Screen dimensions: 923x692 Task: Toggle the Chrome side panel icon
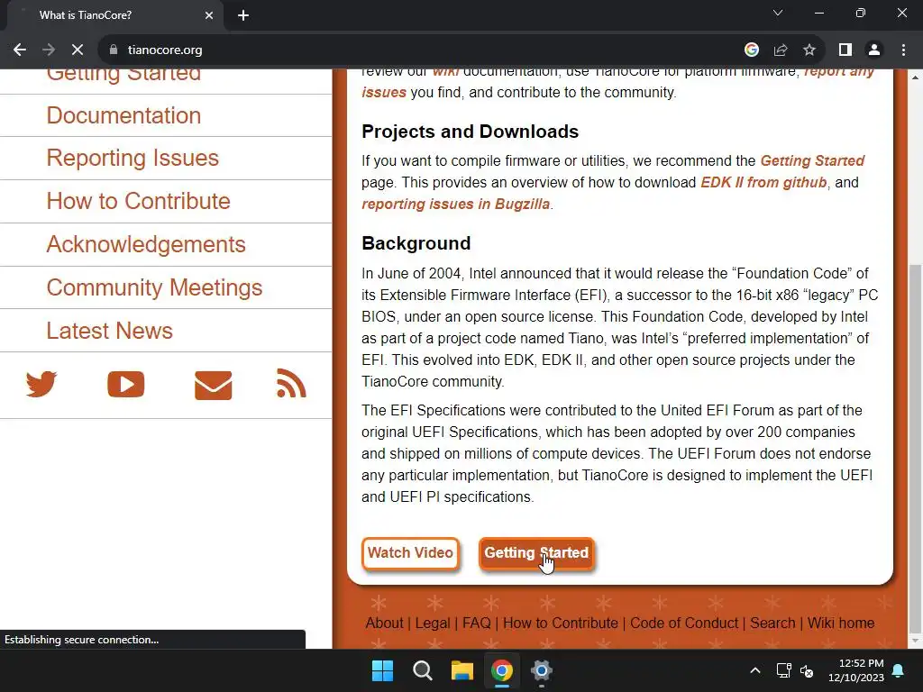point(845,50)
